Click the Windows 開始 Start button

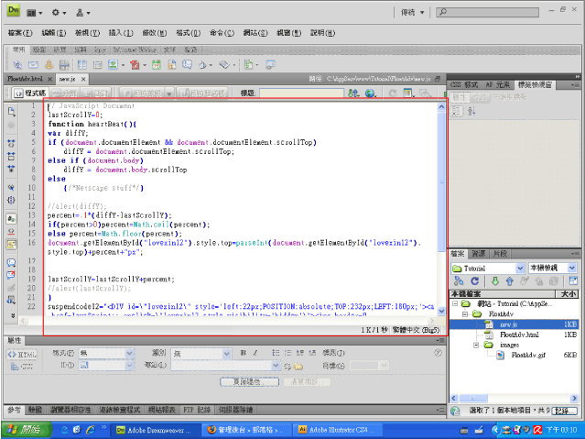(x=25, y=429)
